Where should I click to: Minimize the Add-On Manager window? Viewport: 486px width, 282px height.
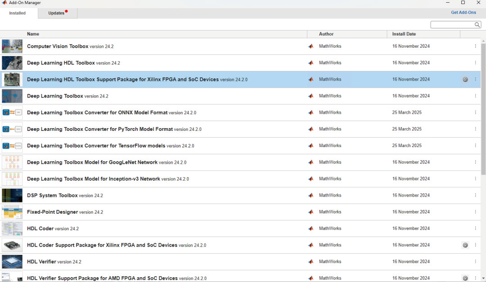point(448,3)
